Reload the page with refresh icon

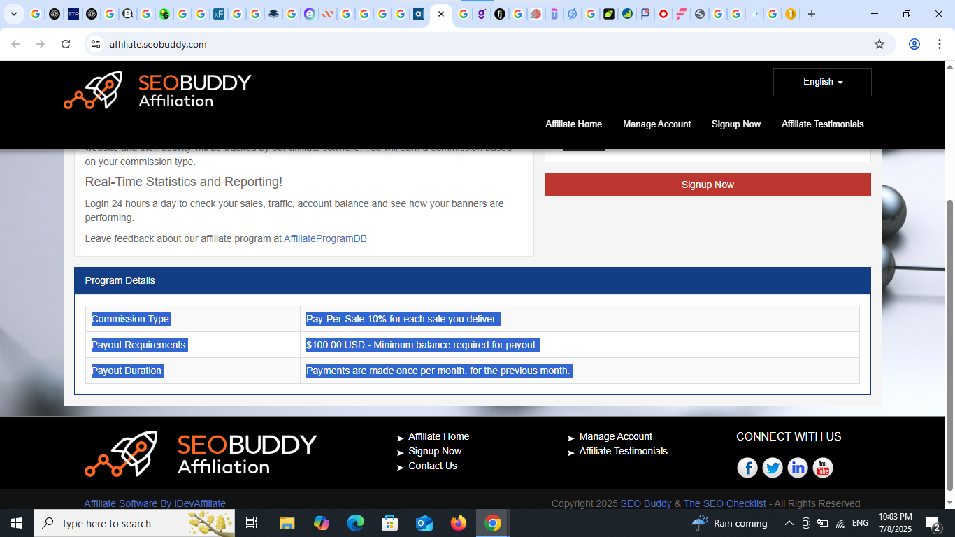click(x=66, y=44)
